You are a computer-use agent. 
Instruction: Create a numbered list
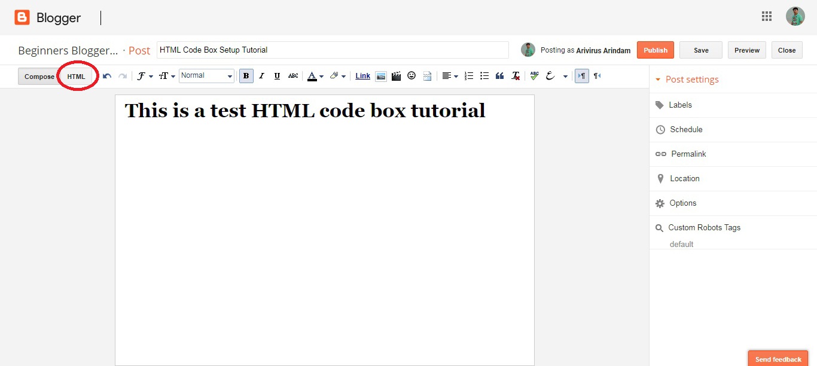469,76
